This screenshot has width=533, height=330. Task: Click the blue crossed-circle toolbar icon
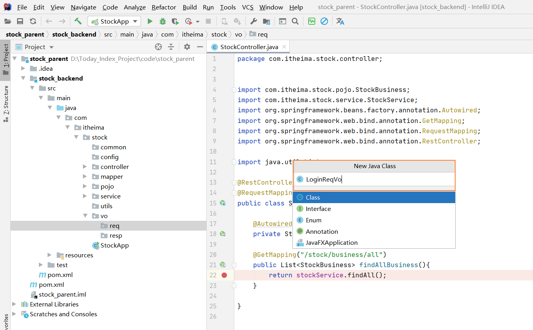tap(324, 21)
